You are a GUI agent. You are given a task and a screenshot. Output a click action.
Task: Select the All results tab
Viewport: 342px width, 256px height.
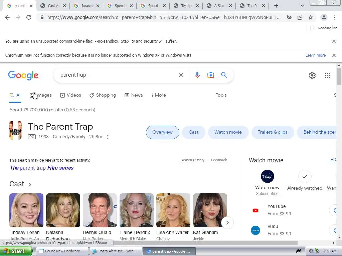15,95
